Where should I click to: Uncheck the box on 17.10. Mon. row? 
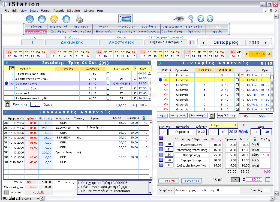tap(237, 90)
